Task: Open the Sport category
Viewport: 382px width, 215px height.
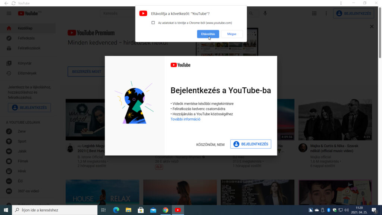Action: coord(28,141)
